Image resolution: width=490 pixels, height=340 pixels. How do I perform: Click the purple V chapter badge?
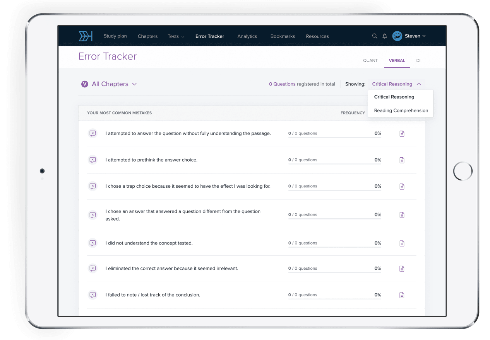(84, 84)
